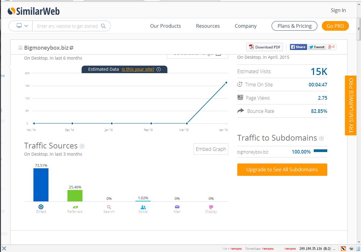Click the rightmost blue status bar icon
The height and width of the screenshot is (252, 361).
point(358,249)
